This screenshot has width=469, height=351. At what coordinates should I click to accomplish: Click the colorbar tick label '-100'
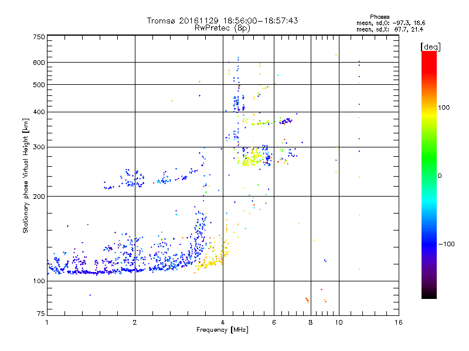446,244
